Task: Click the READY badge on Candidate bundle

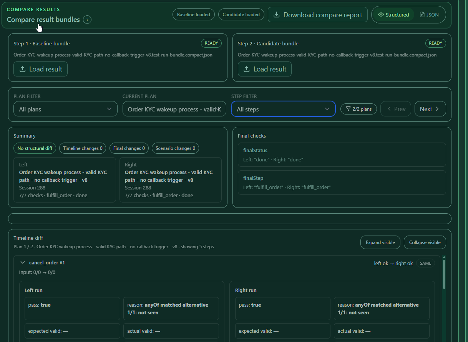Action: coord(436,43)
